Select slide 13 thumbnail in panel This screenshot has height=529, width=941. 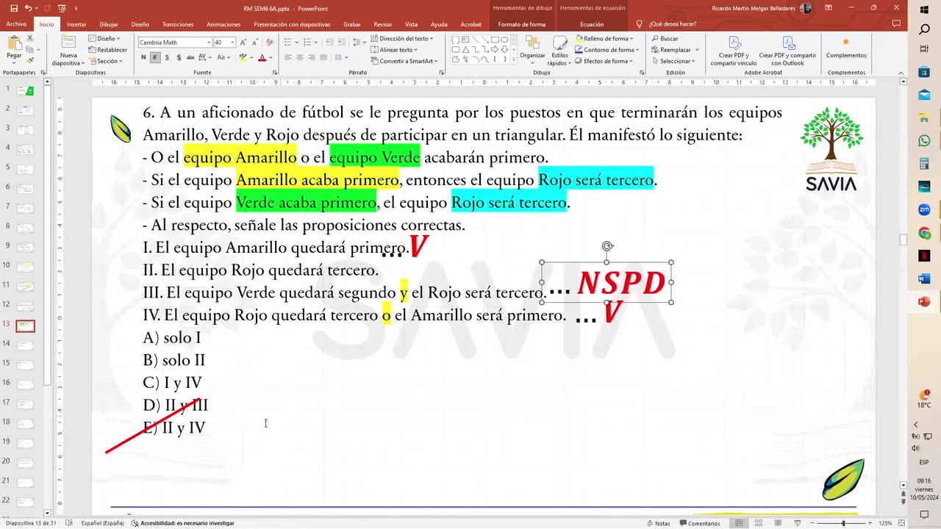coord(26,325)
